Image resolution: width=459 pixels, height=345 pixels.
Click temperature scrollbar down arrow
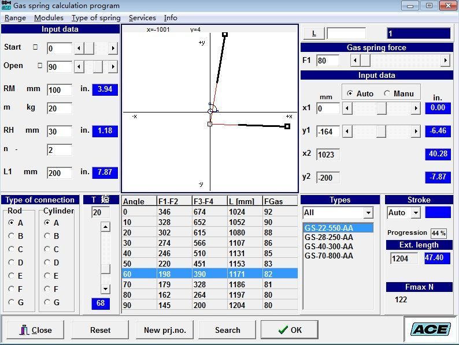pyautogui.click(x=105, y=289)
